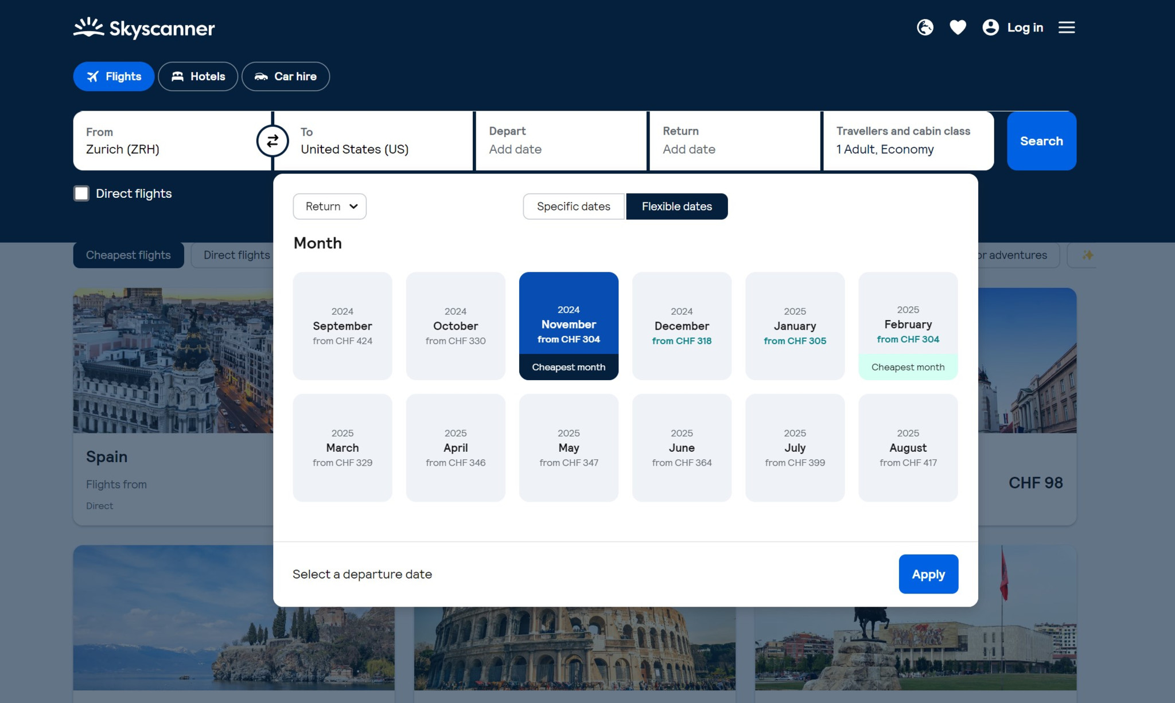
Task: Click the Skyscanner logo
Action: pyautogui.click(x=144, y=28)
